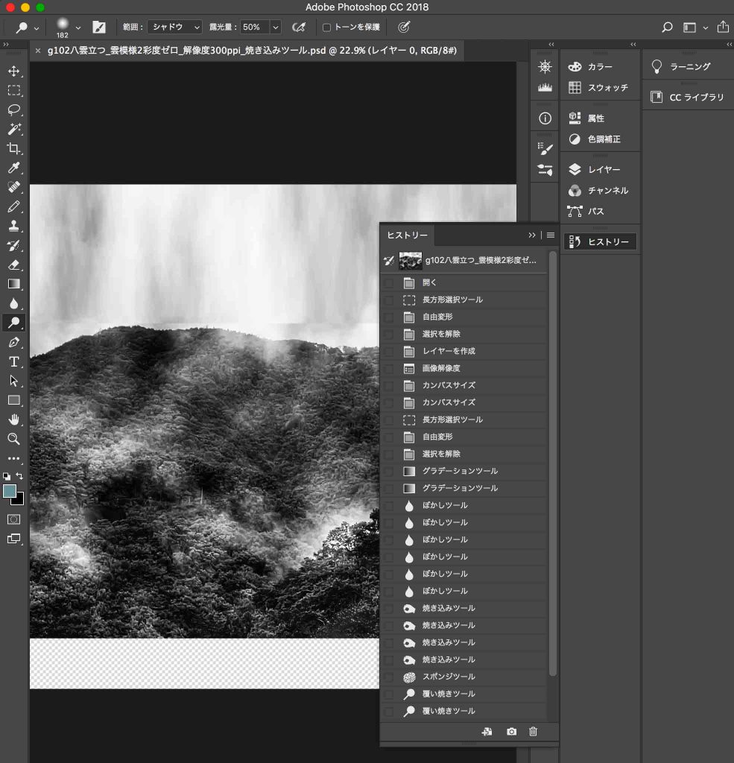Image resolution: width=734 pixels, height=763 pixels.
Task: Select the ヒストリー panel tab
Action: (x=407, y=235)
